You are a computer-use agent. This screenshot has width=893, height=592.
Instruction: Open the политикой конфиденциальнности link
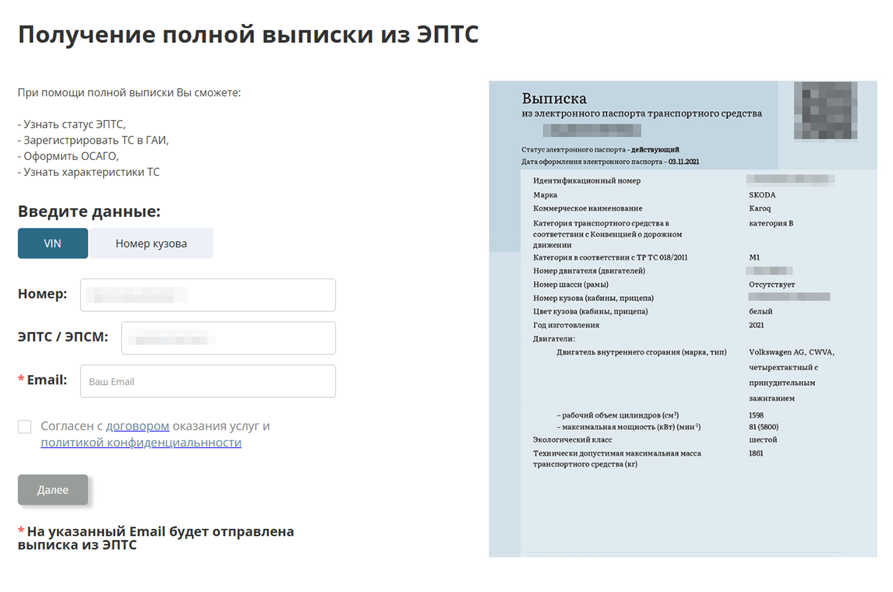point(141,442)
